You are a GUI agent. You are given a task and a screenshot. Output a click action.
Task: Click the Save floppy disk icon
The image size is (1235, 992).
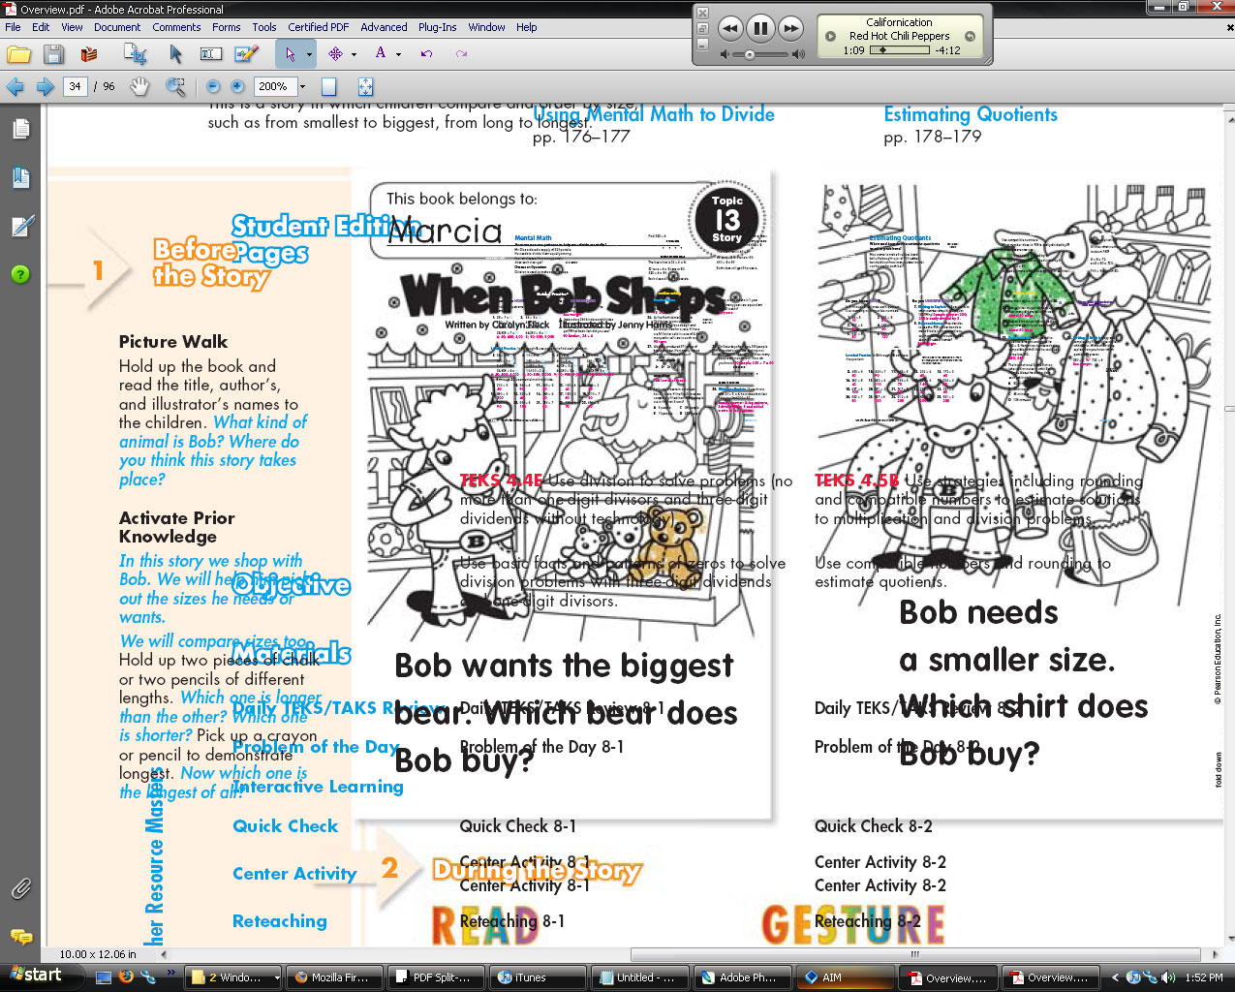[53, 54]
